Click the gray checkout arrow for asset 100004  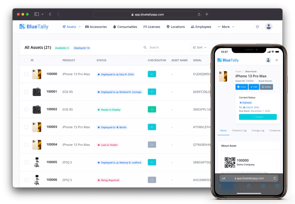[x=152, y=145]
